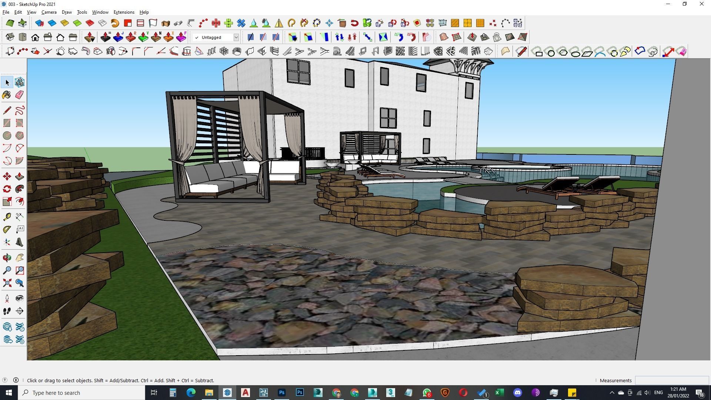The height and width of the screenshot is (400, 711).
Task: Open the Edit menu
Action: click(18, 12)
